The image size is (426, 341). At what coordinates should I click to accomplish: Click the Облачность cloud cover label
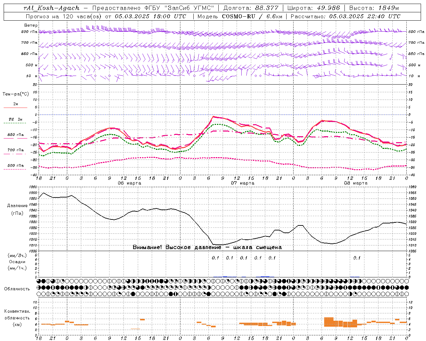pyautogui.click(x=17, y=289)
